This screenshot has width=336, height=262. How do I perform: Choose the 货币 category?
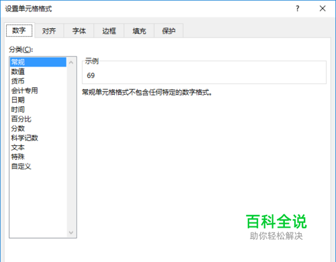point(38,81)
